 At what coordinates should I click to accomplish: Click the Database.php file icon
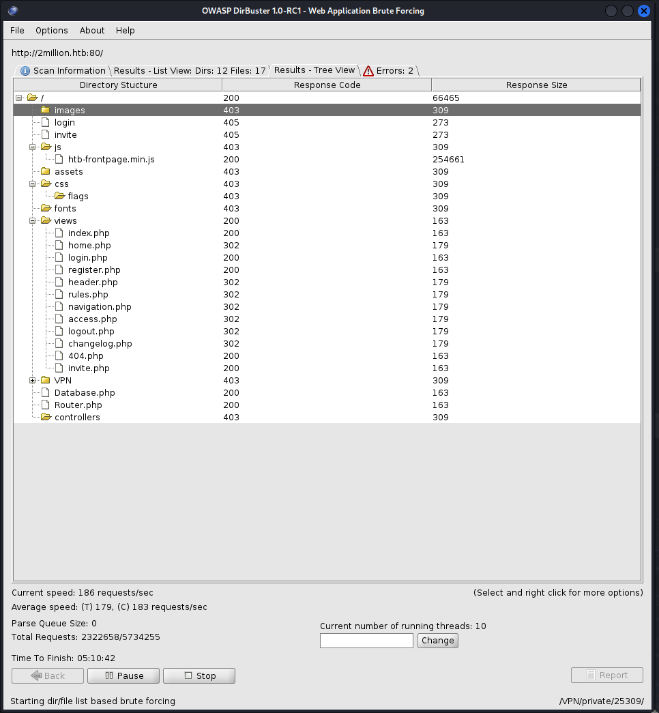(x=46, y=392)
